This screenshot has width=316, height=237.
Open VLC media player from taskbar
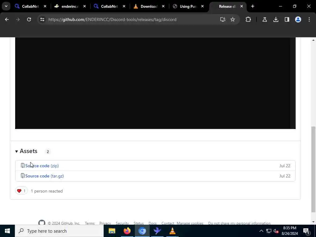(x=172, y=231)
